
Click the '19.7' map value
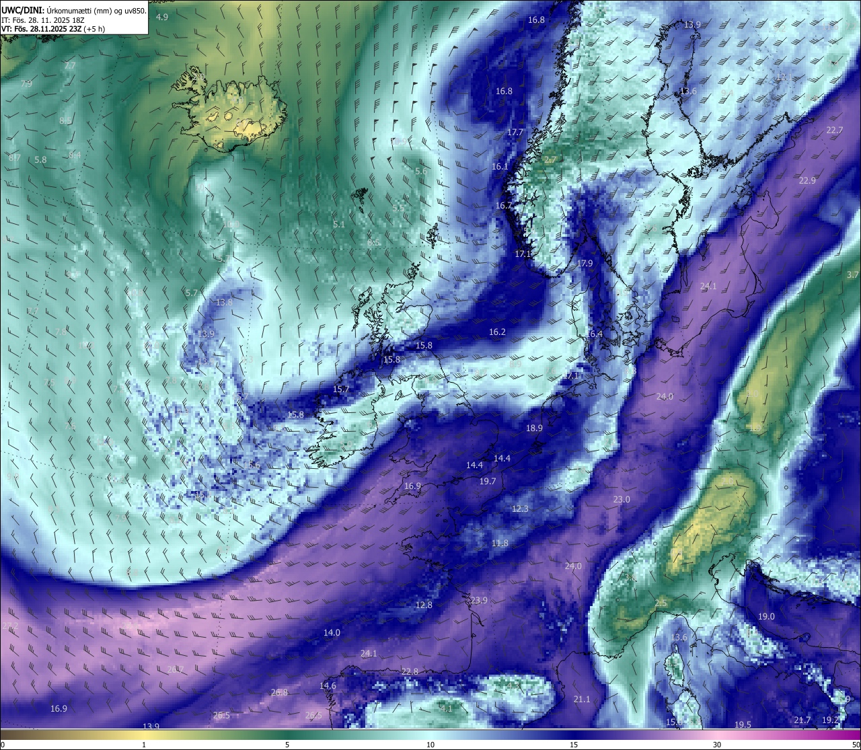pos(488,482)
